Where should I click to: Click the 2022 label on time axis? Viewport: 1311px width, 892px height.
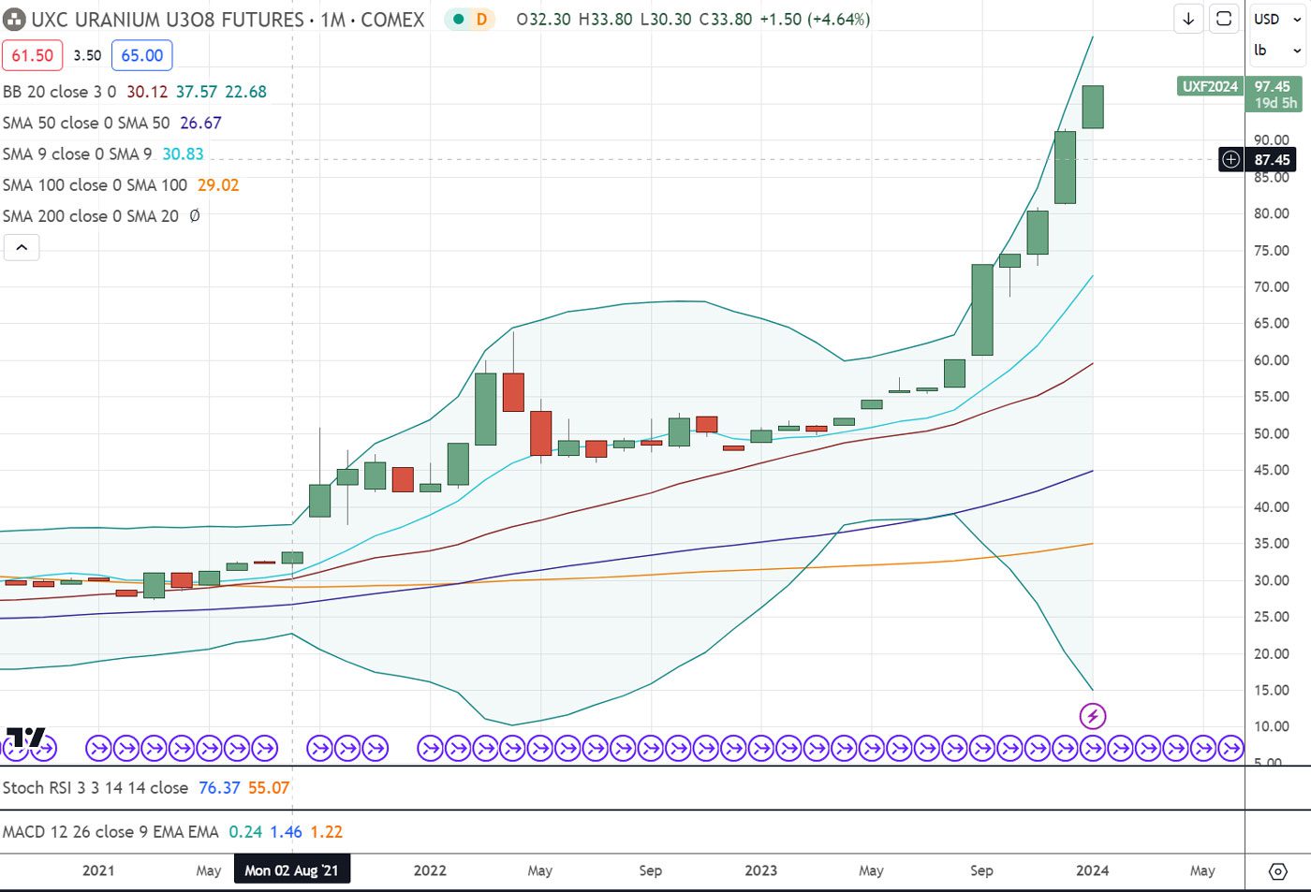coord(430,870)
